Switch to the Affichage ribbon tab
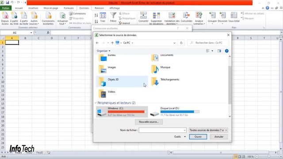 [115, 8]
